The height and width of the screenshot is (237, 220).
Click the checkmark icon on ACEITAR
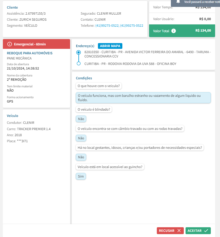[x=206, y=230]
